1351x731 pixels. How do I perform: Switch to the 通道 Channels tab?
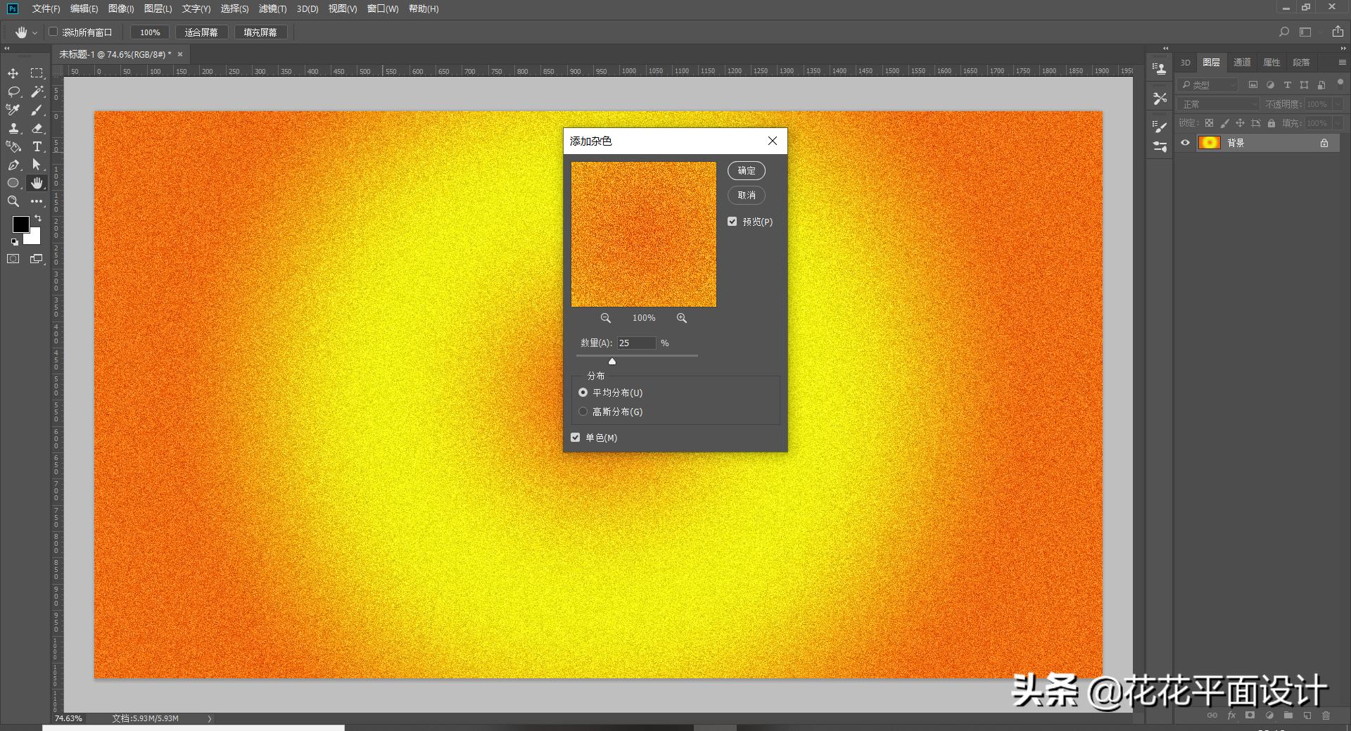click(1242, 63)
